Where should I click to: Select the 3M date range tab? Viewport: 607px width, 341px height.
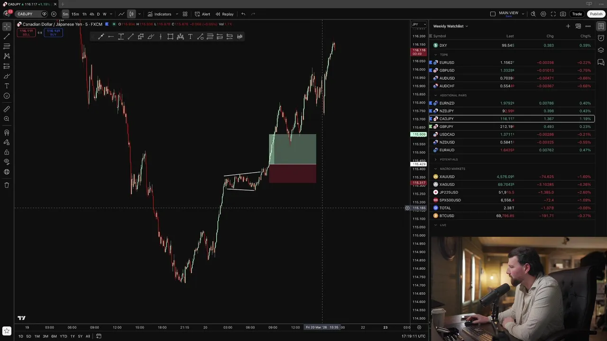(46, 336)
